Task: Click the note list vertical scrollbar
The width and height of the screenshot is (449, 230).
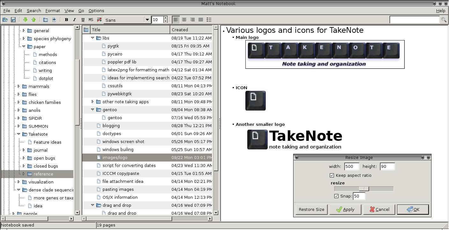Action: tap(216, 100)
